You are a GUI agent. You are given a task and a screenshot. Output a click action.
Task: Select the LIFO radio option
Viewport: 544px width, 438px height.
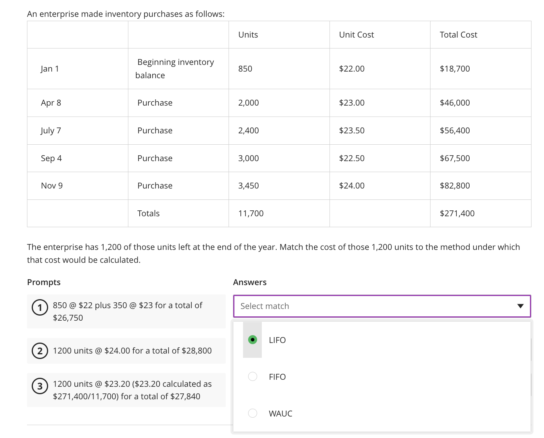point(252,340)
